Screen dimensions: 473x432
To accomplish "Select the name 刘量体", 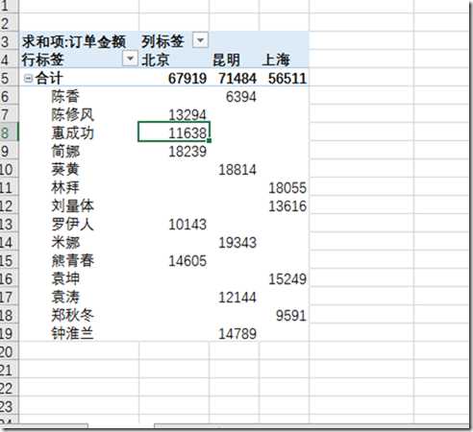I will pyautogui.click(x=73, y=205).
